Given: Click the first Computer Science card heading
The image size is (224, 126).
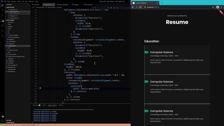Looking at the screenshot, I should tap(161, 52).
